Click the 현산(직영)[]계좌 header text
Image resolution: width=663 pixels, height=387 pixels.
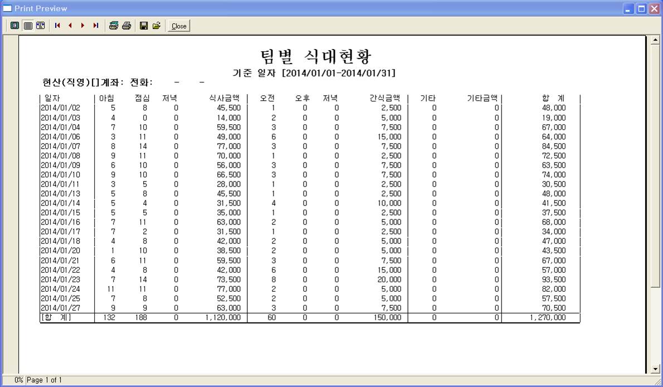click(84, 82)
